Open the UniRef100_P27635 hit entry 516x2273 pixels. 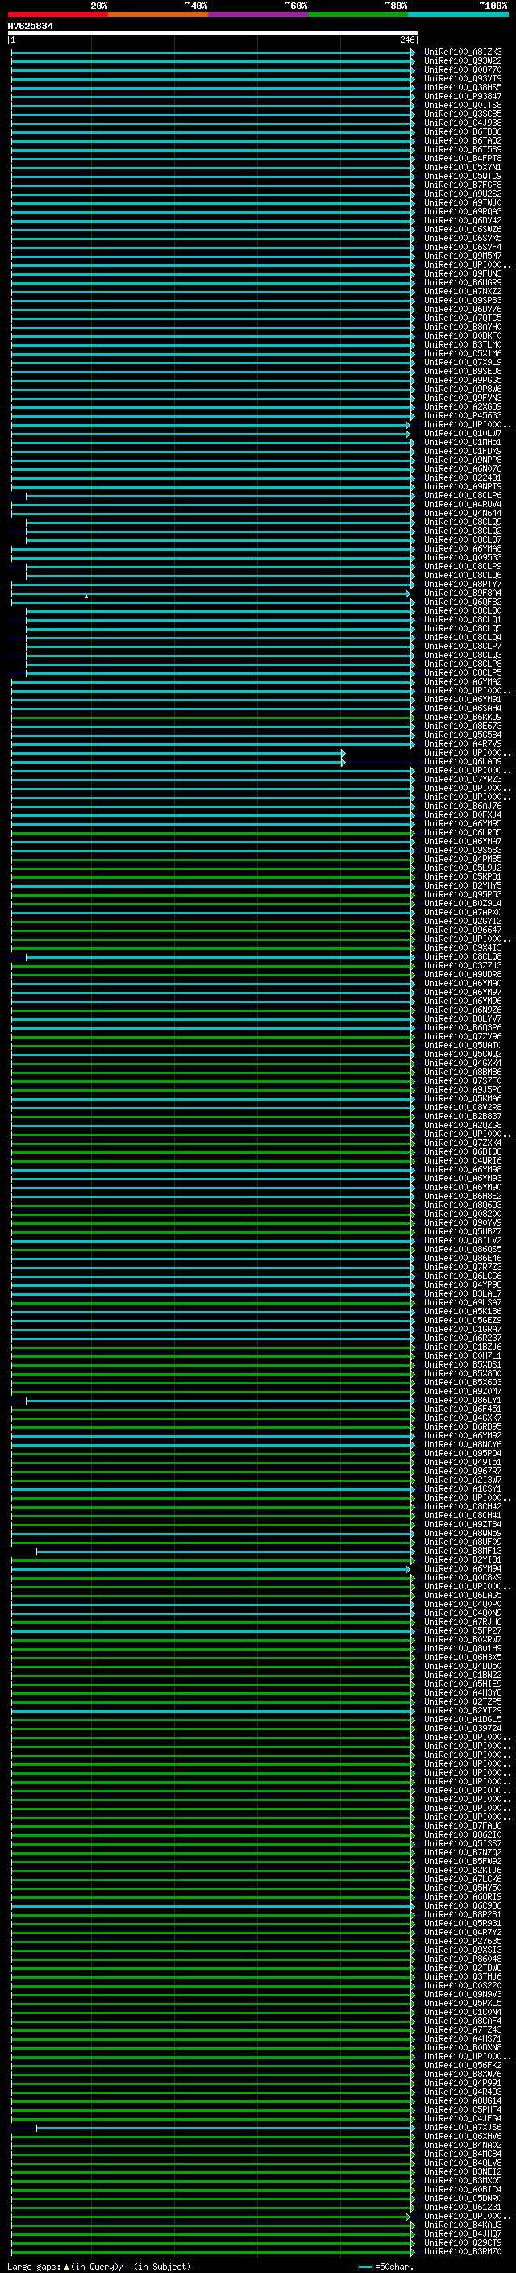(462, 1942)
